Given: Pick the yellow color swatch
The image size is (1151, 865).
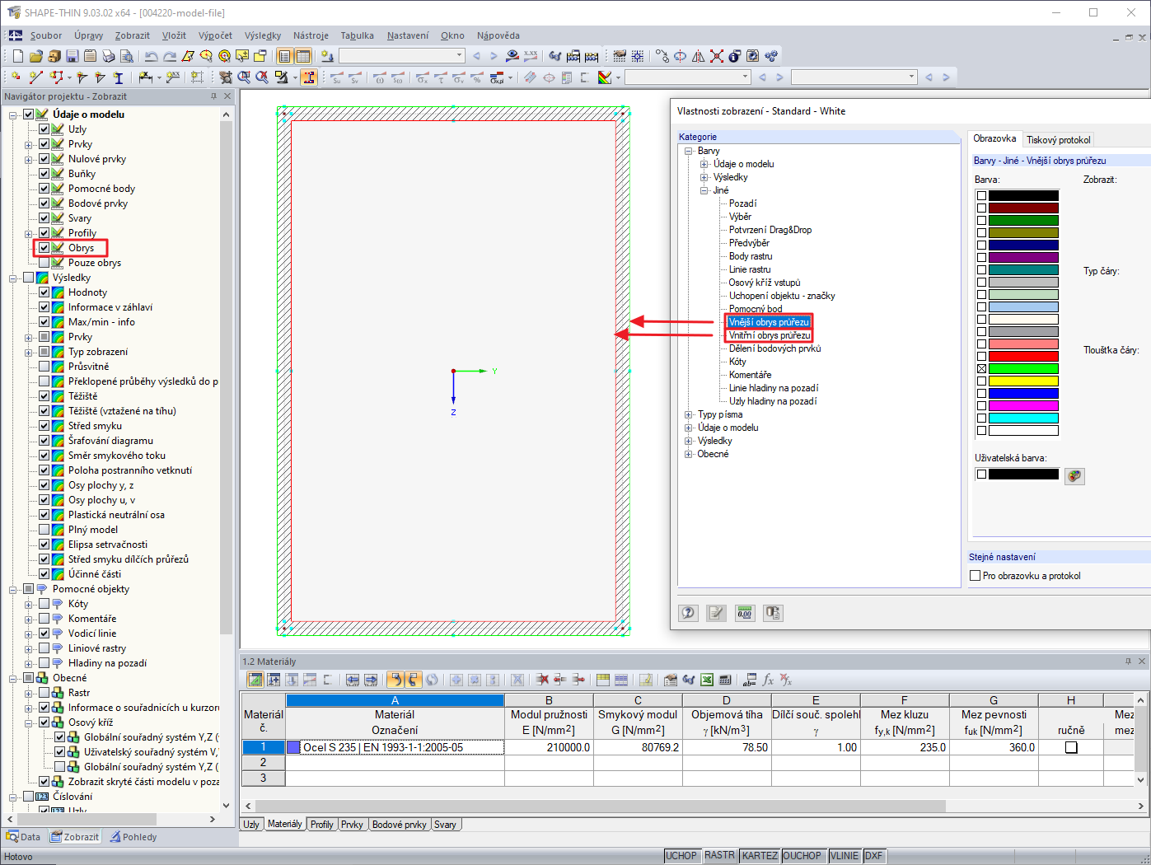Looking at the screenshot, I should [1023, 381].
